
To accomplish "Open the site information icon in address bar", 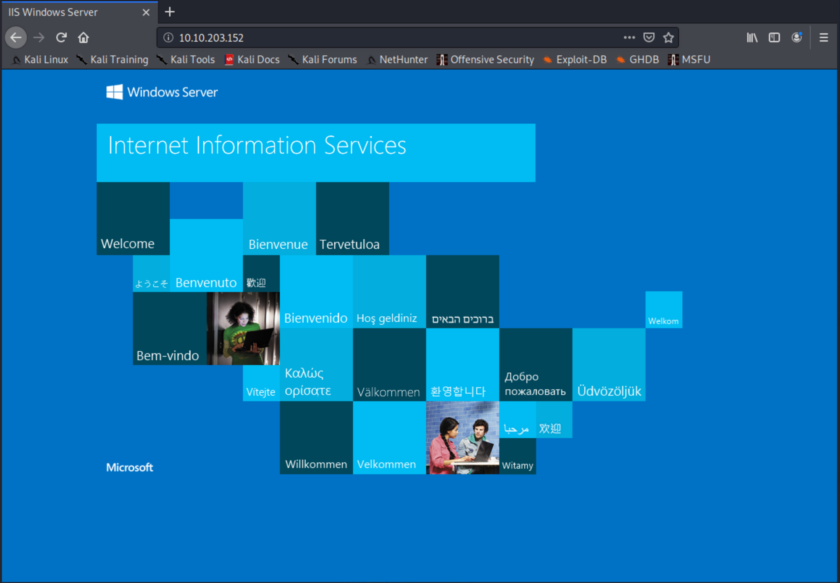I will pos(168,38).
